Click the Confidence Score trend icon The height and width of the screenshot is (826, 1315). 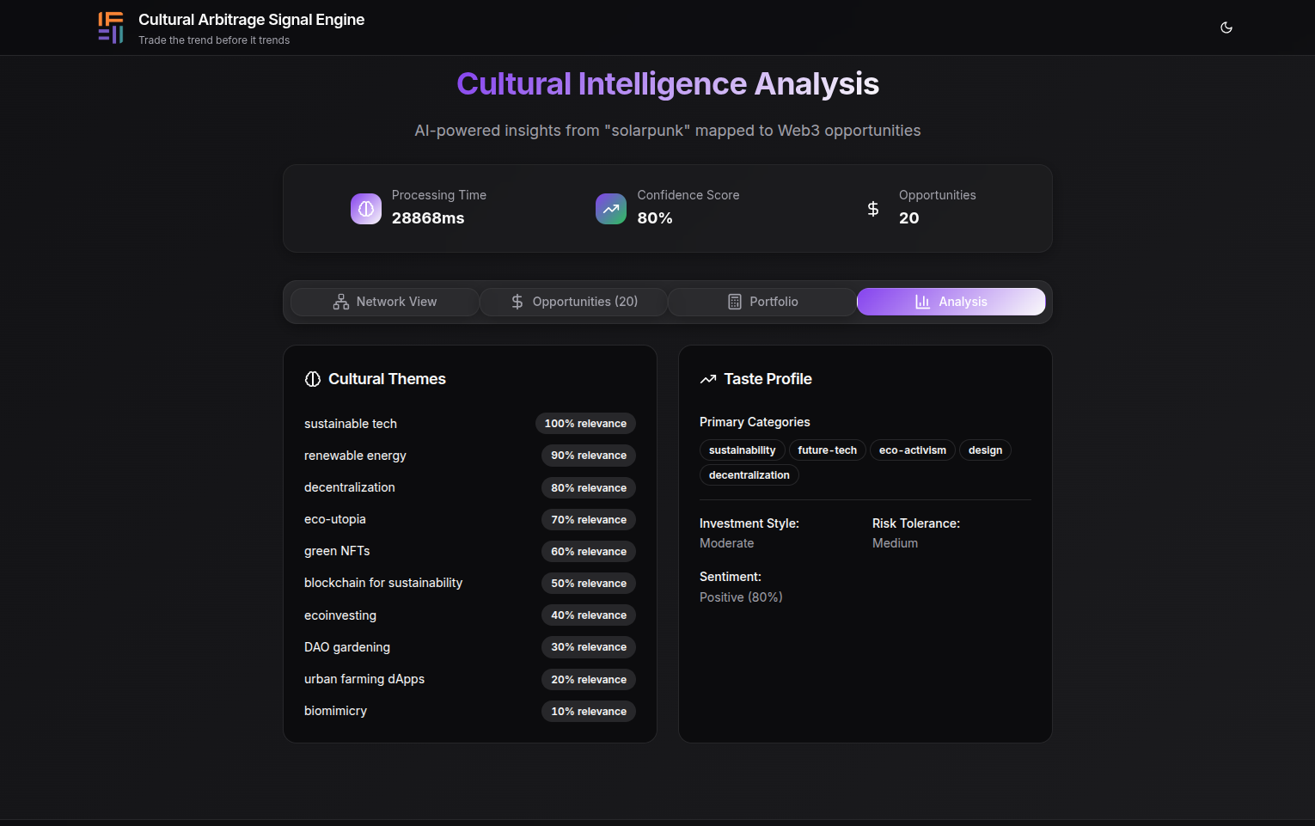[x=611, y=209]
